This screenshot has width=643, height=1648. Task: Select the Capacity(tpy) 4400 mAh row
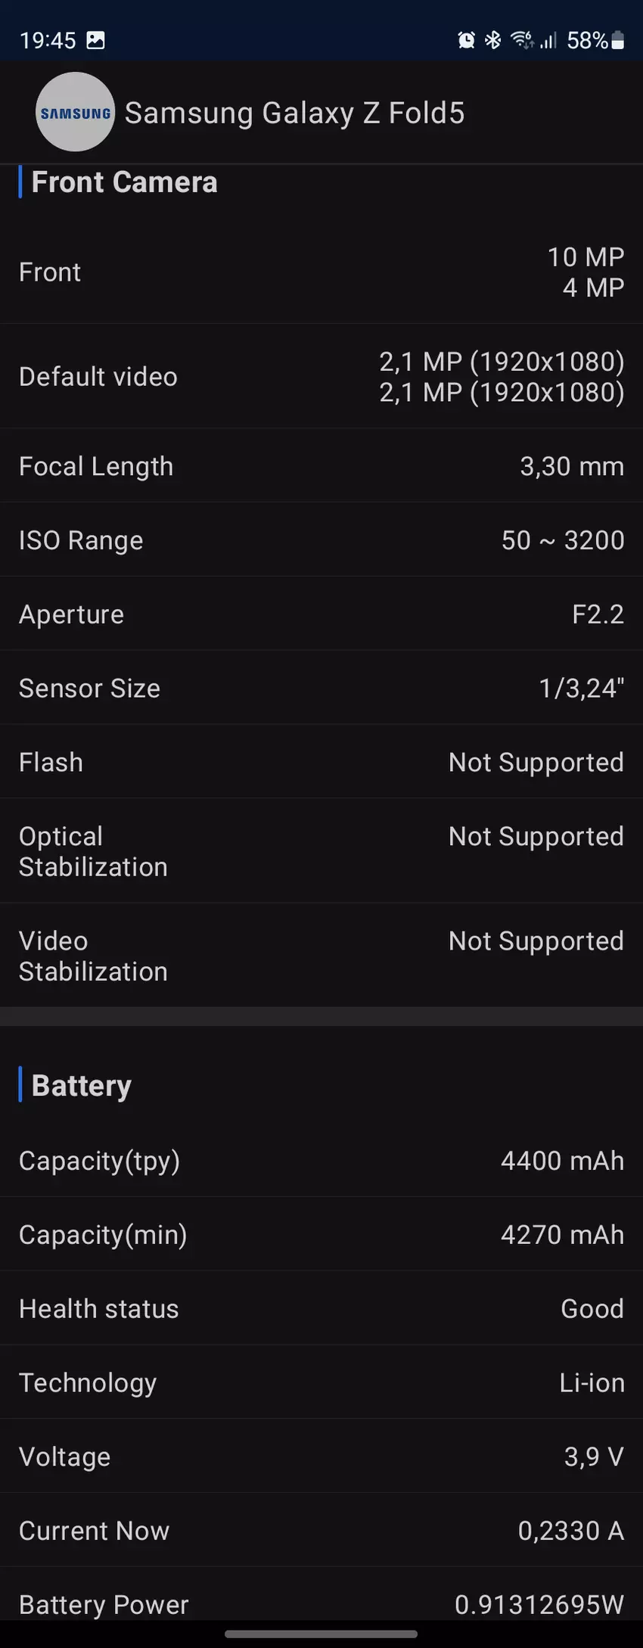[321, 1161]
